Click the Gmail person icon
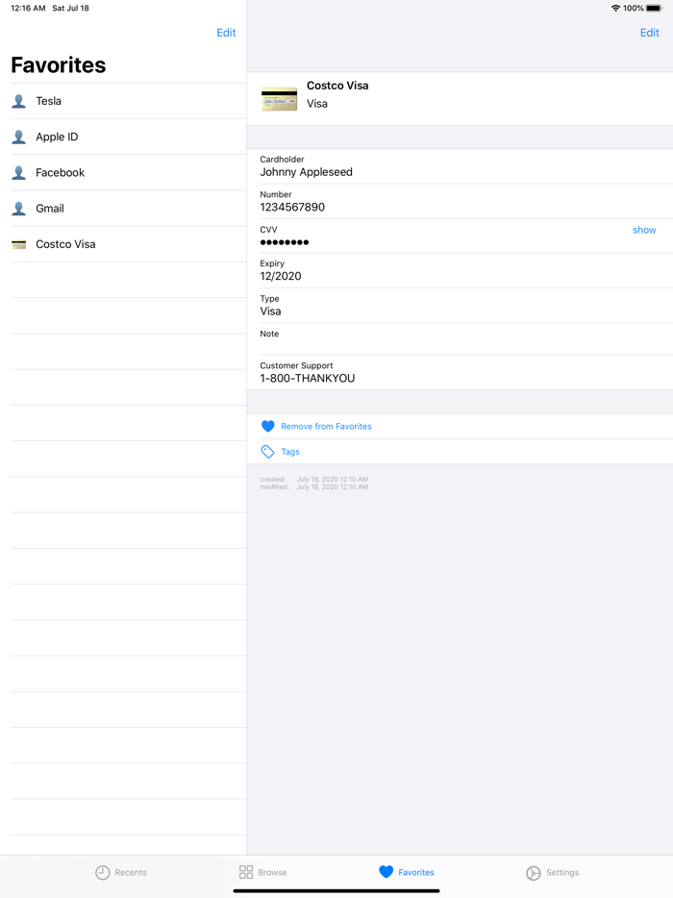The width and height of the screenshot is (673, 898). 19,209
